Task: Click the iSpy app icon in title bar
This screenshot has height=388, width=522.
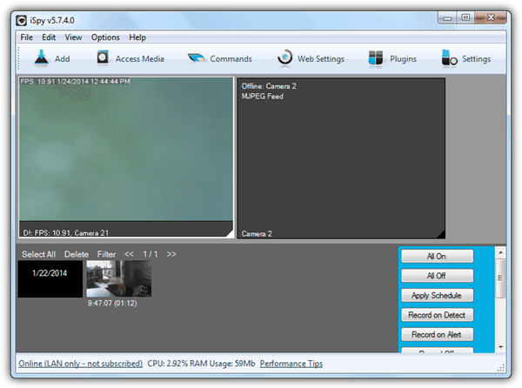Action: pyautogui.click(x=21, y=21)
